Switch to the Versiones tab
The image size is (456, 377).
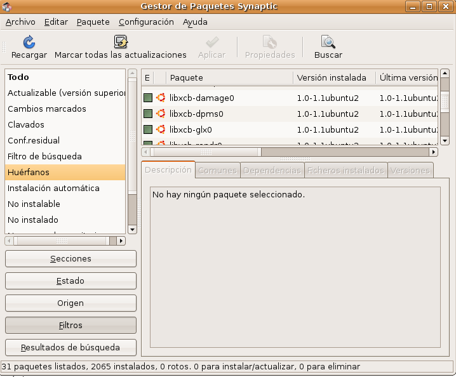click(410, 170)
